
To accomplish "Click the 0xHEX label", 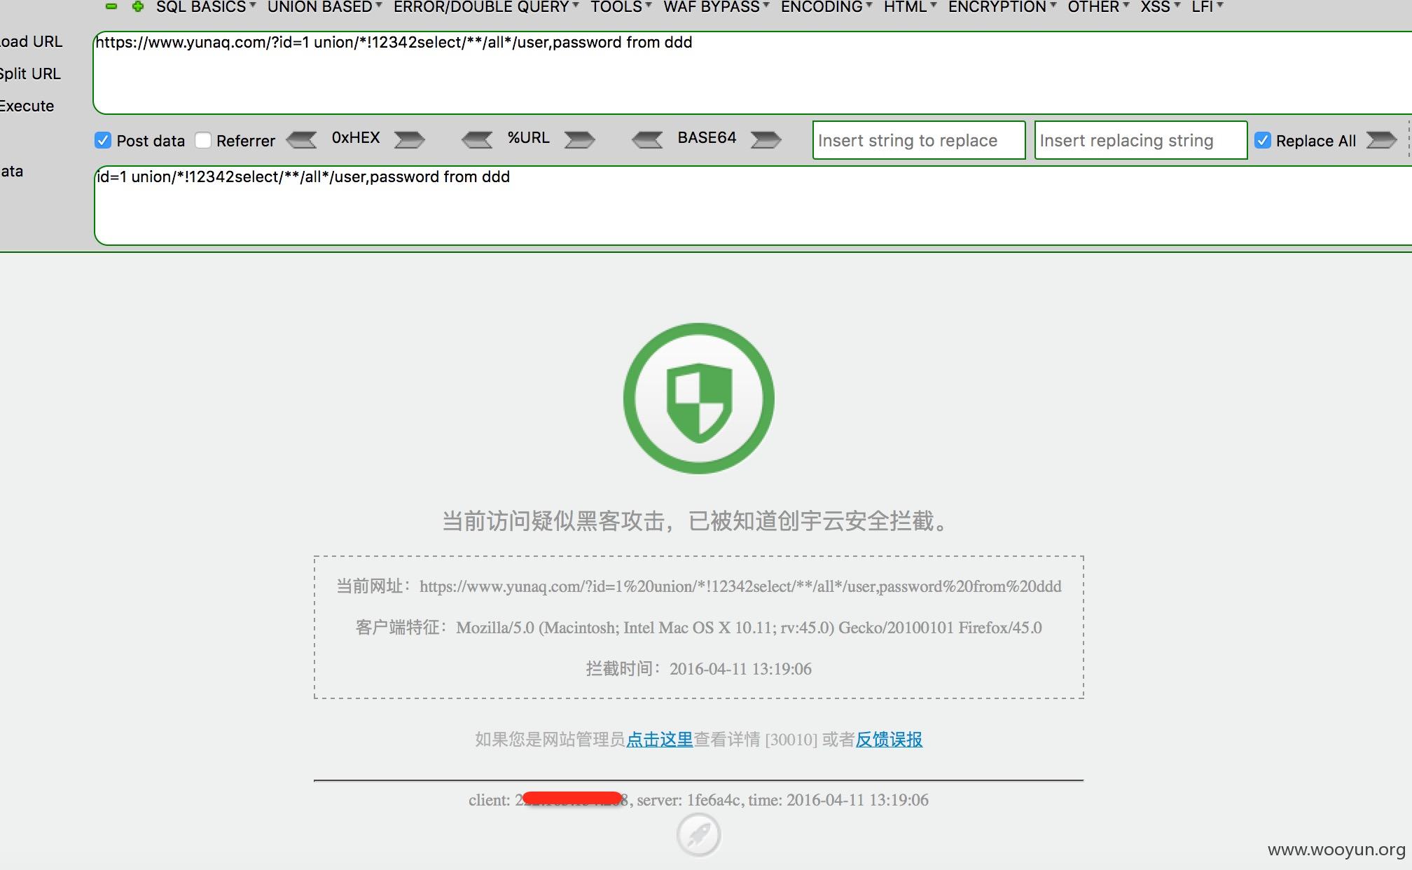I will pos(356,138).
